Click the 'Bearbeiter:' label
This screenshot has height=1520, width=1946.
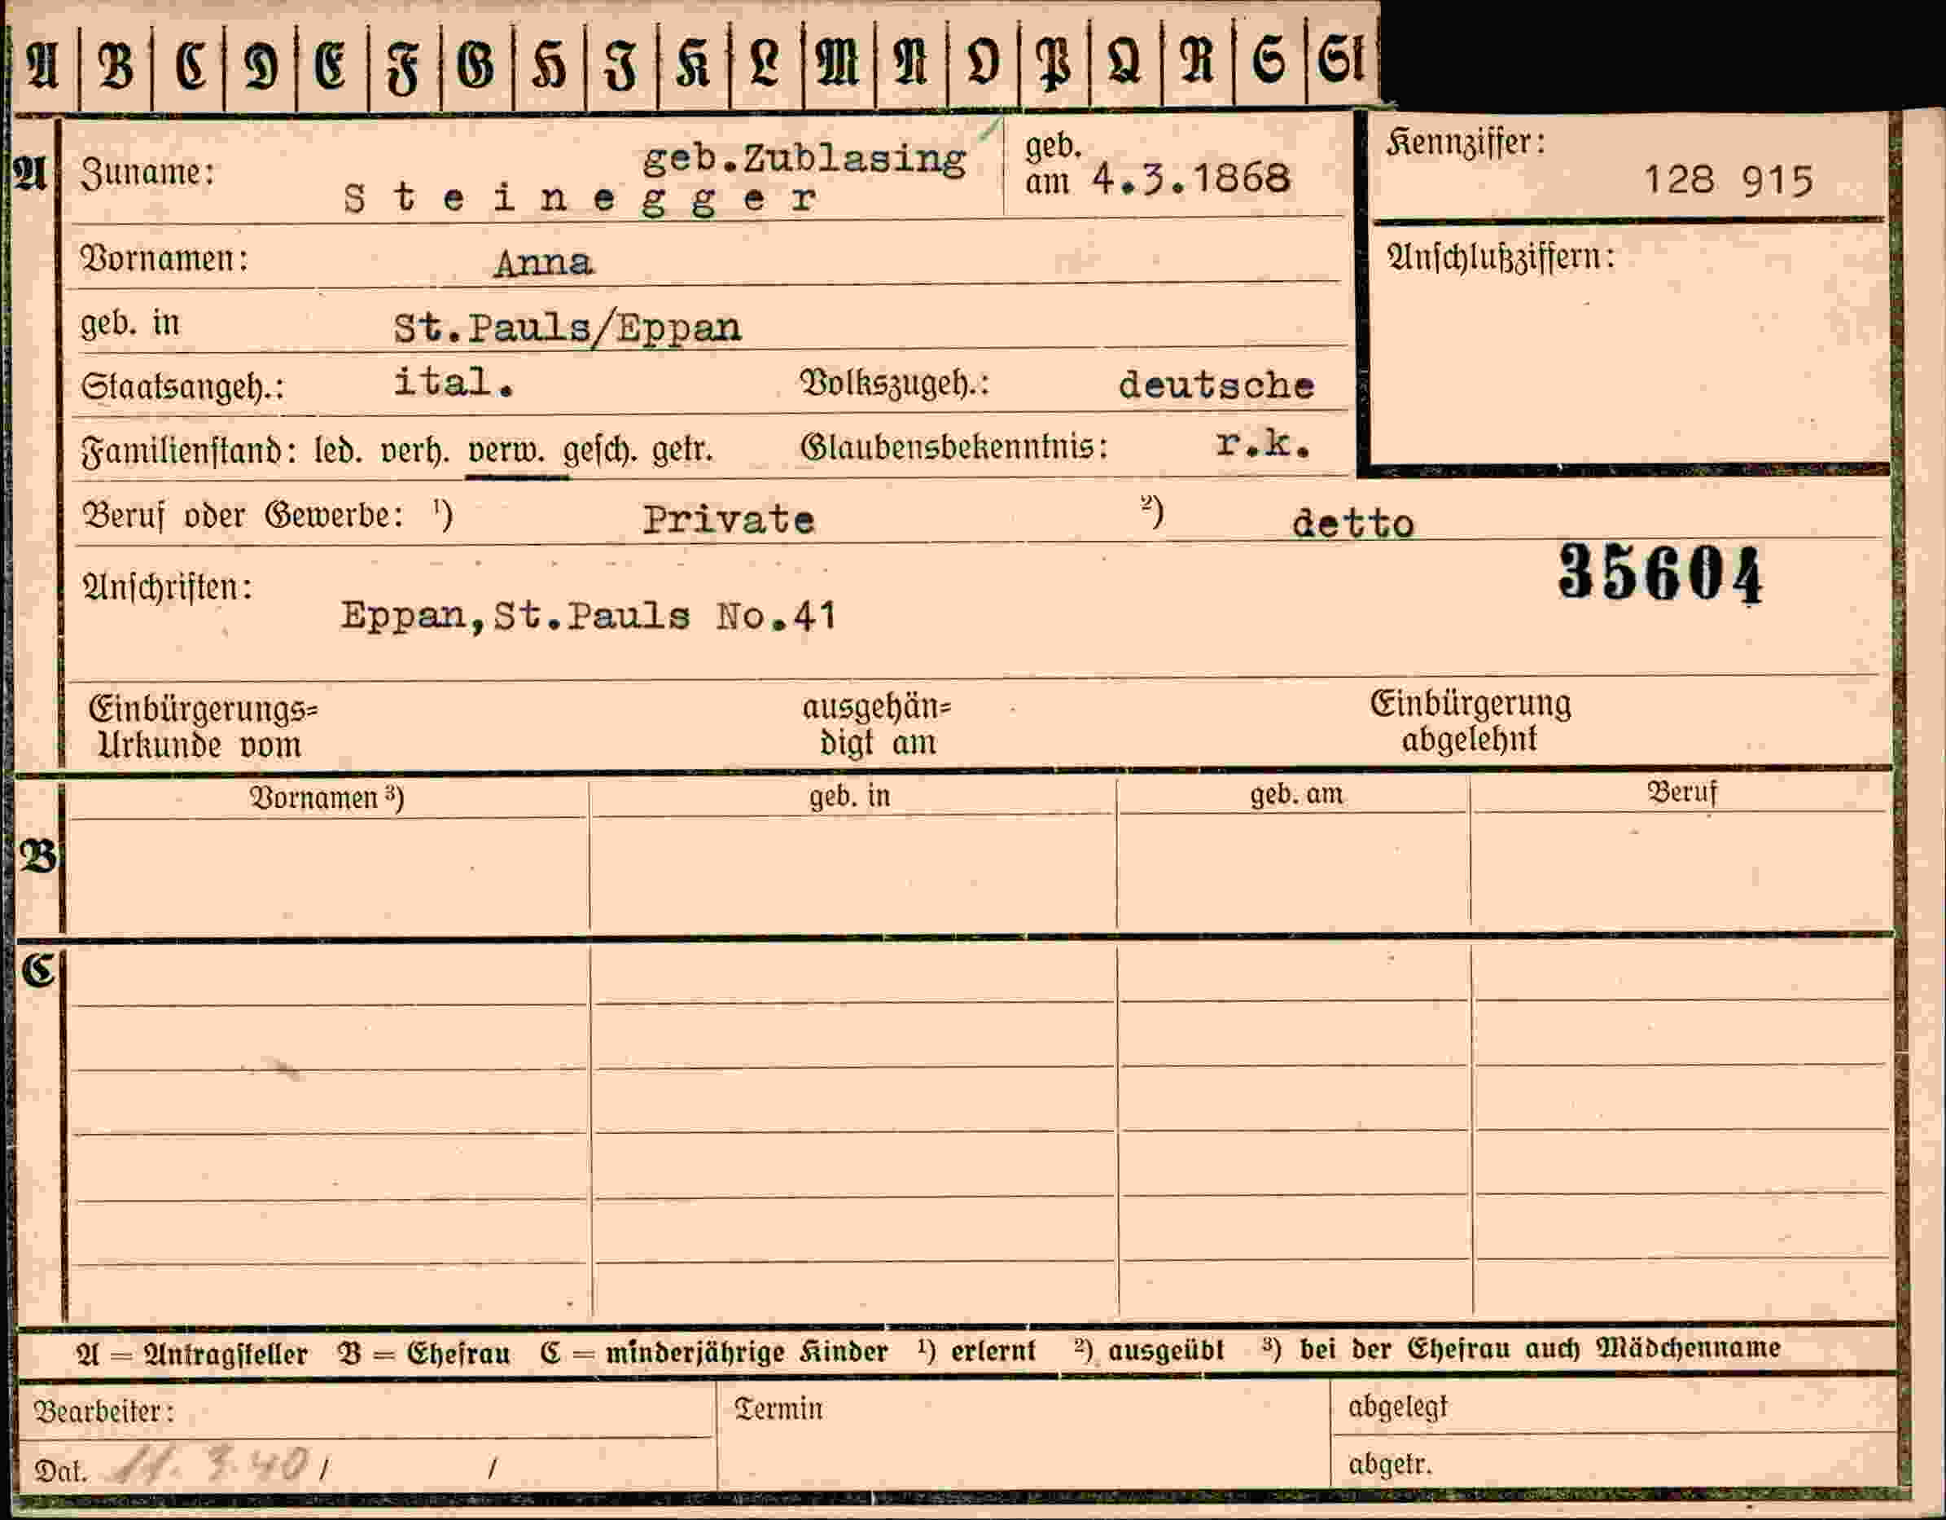click(103, 1412)
